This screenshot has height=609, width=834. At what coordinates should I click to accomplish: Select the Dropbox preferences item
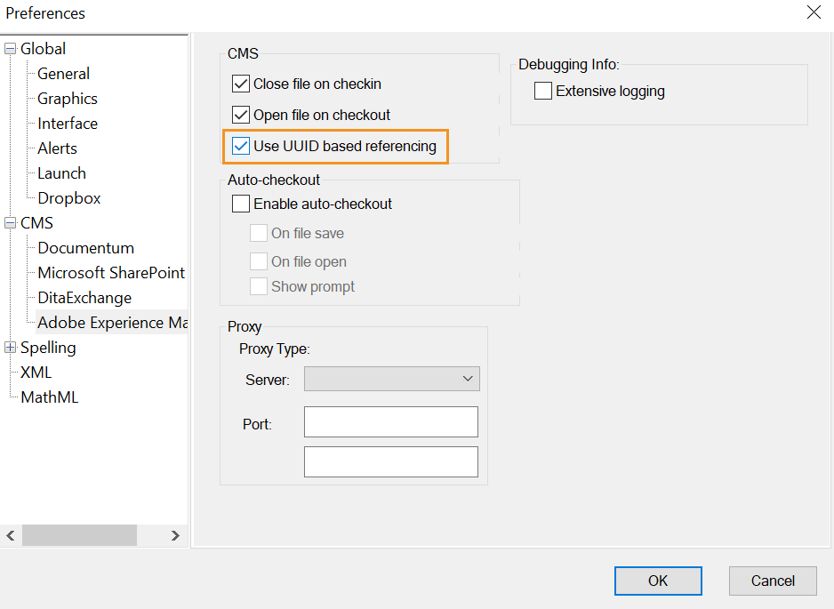tap(69, 198)
